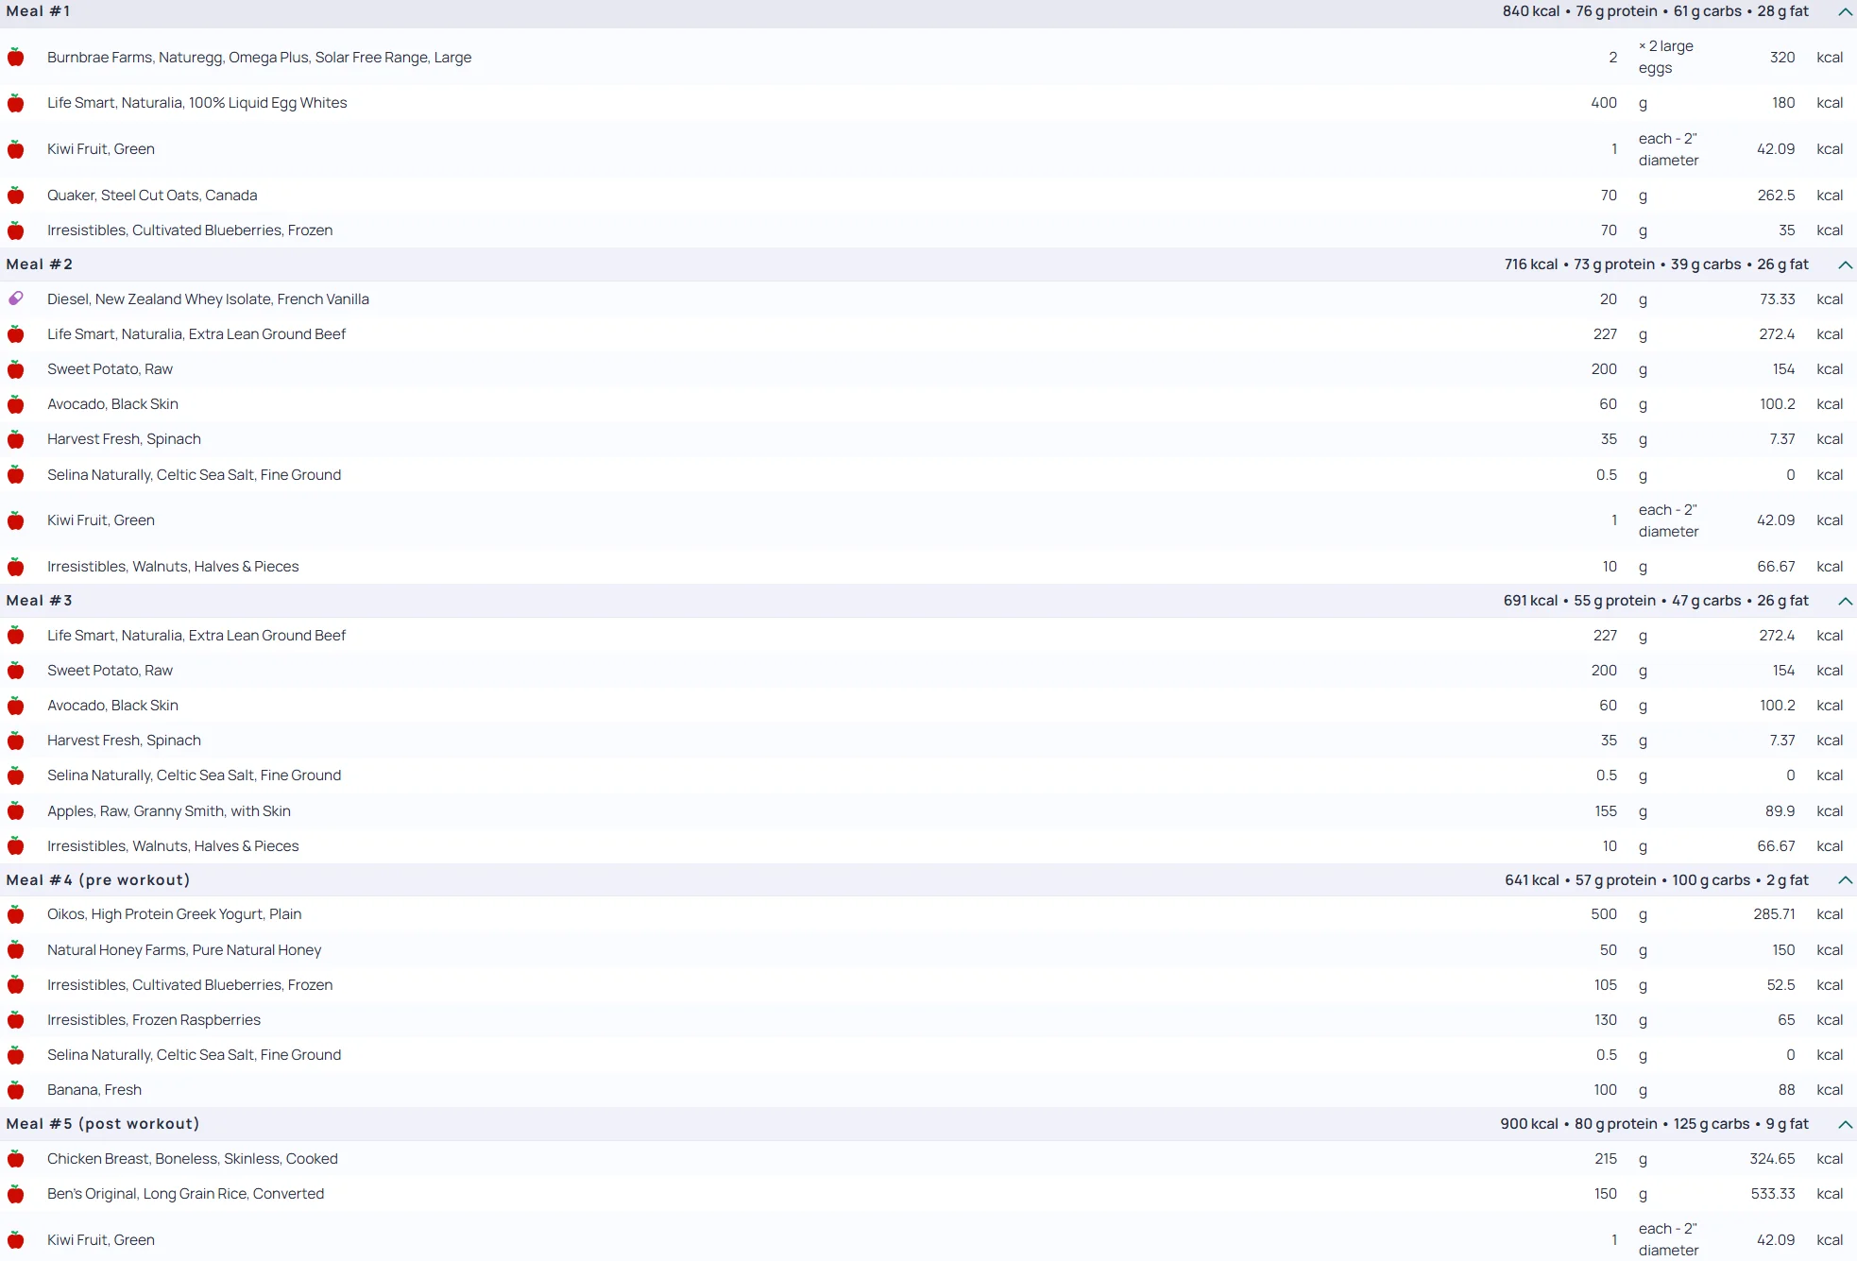Select Oikos, High Protein Greek Yogurt entry

[x=175, y=914]
